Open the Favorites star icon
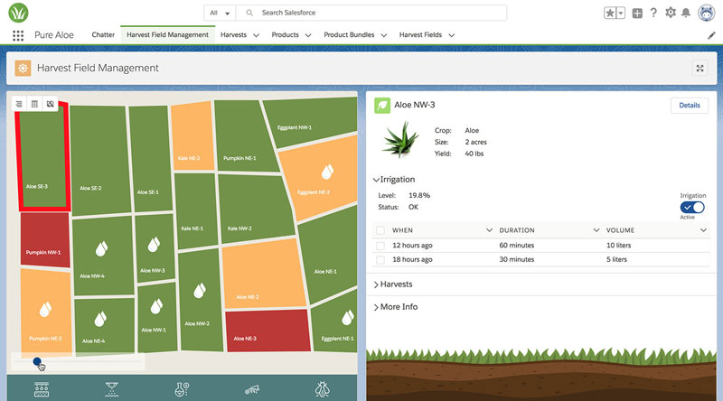The height and width of the screenshot is (401, 723). click(x=609, y=13)
